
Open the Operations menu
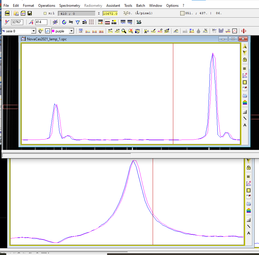click(x=46, y=6)
